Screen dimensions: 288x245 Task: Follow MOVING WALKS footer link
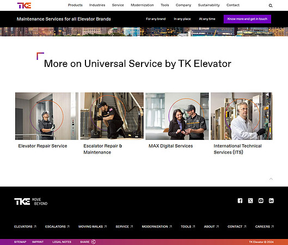pos(93,226)
